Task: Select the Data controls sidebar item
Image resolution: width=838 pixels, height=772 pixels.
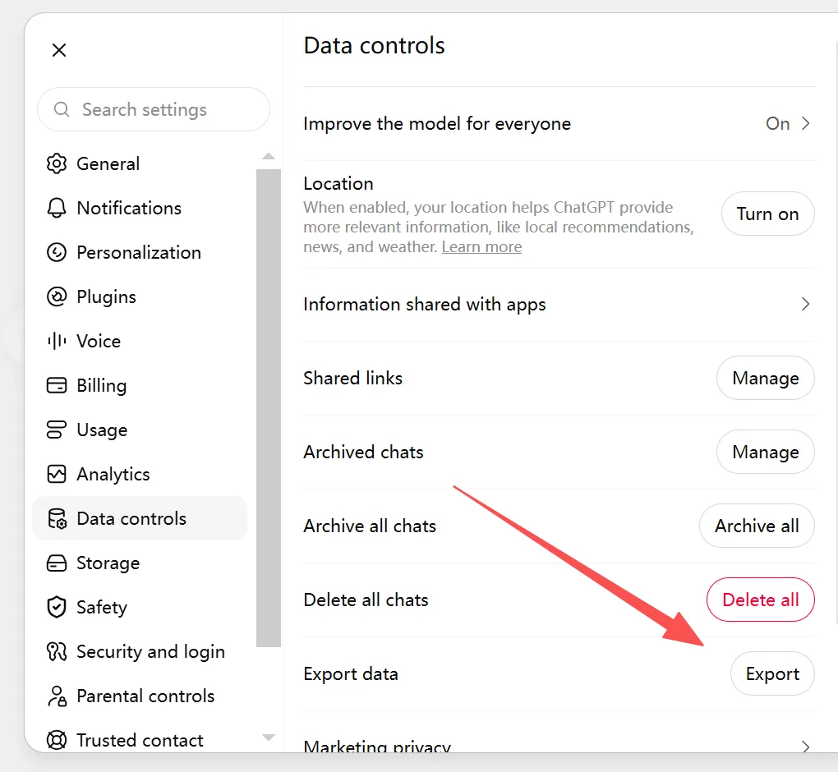Action: coord(140,518)
